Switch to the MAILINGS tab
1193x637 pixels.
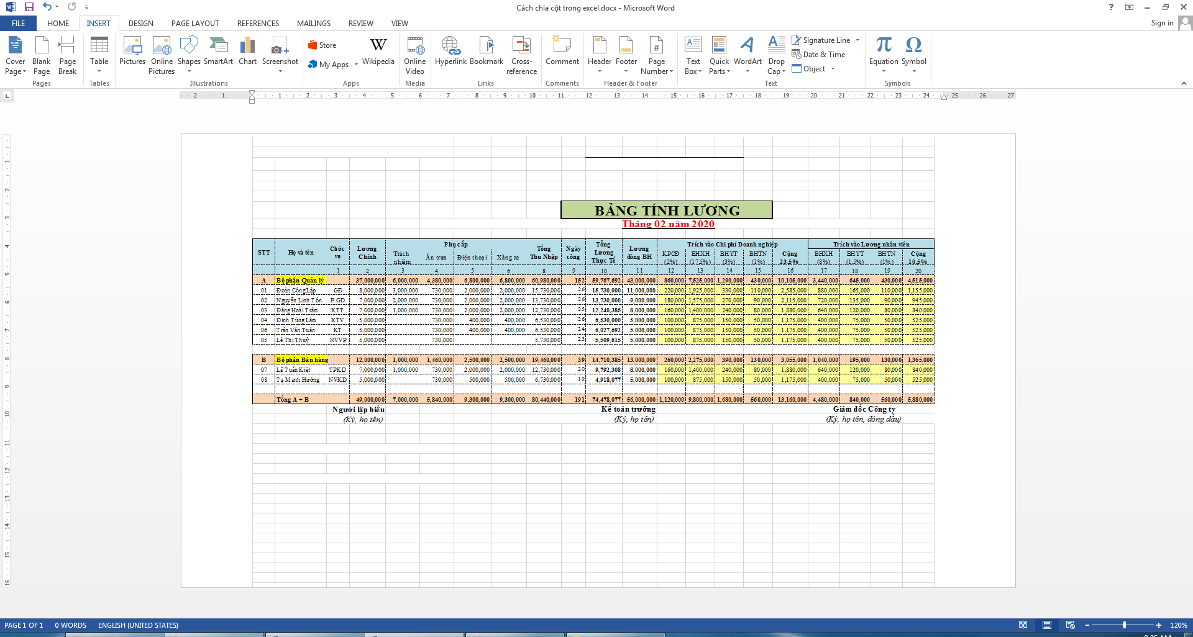pos(314,23)
